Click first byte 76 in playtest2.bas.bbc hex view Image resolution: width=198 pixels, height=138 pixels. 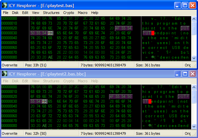(x=33, y=87)
